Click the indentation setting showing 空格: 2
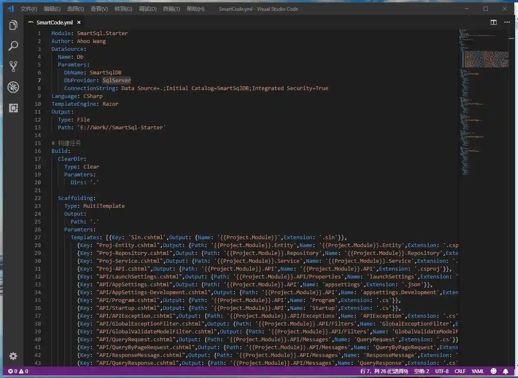 [x=421, y=371]
